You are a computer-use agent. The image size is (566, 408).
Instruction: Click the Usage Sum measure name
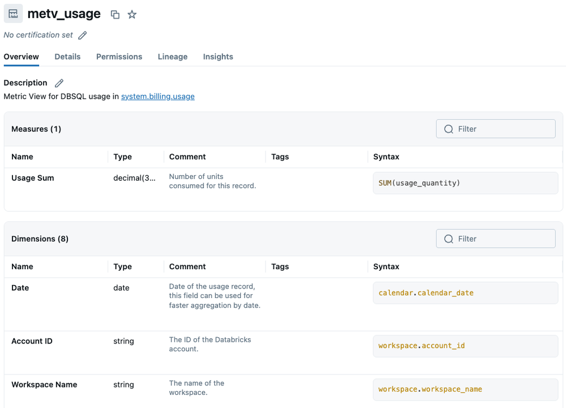[x=32, y=177]
